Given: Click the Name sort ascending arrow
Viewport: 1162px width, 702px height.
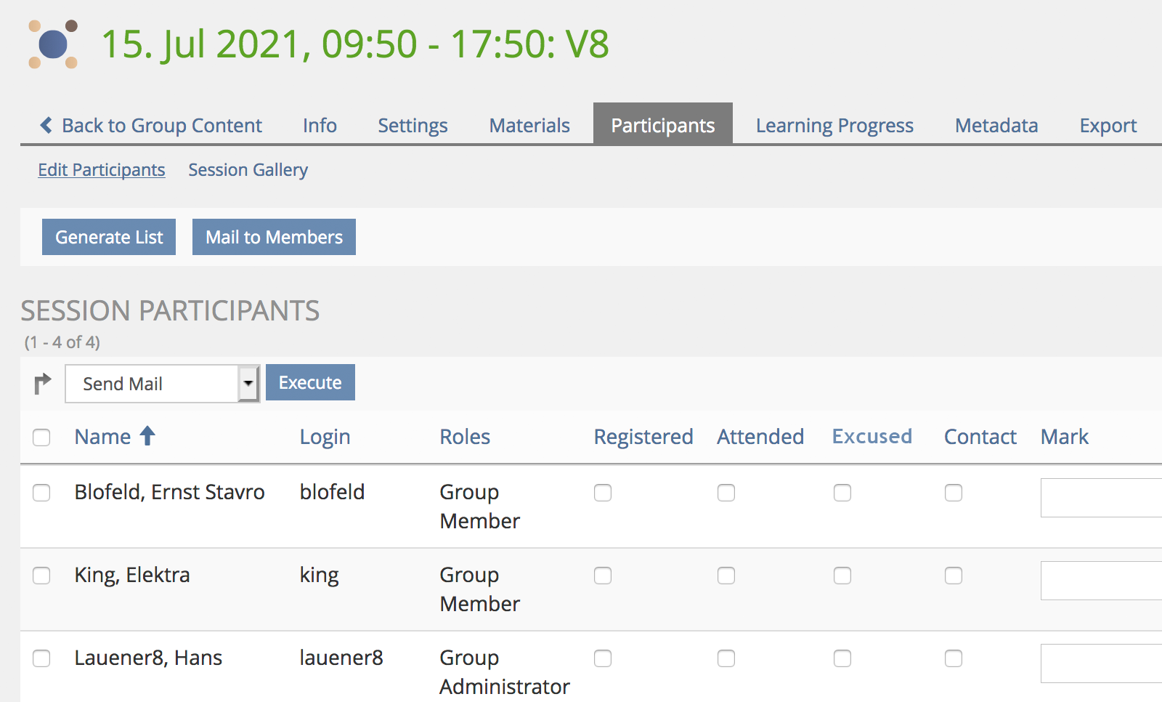Looking at the screenshot, I should pos(147,436).
